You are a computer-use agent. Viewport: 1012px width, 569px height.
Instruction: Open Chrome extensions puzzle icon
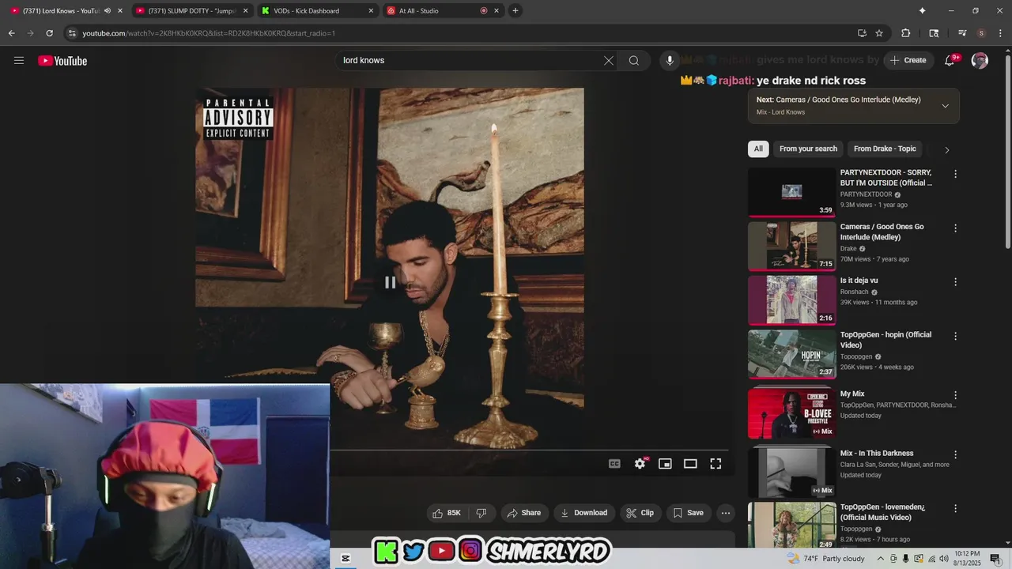(x=906, y=33)
